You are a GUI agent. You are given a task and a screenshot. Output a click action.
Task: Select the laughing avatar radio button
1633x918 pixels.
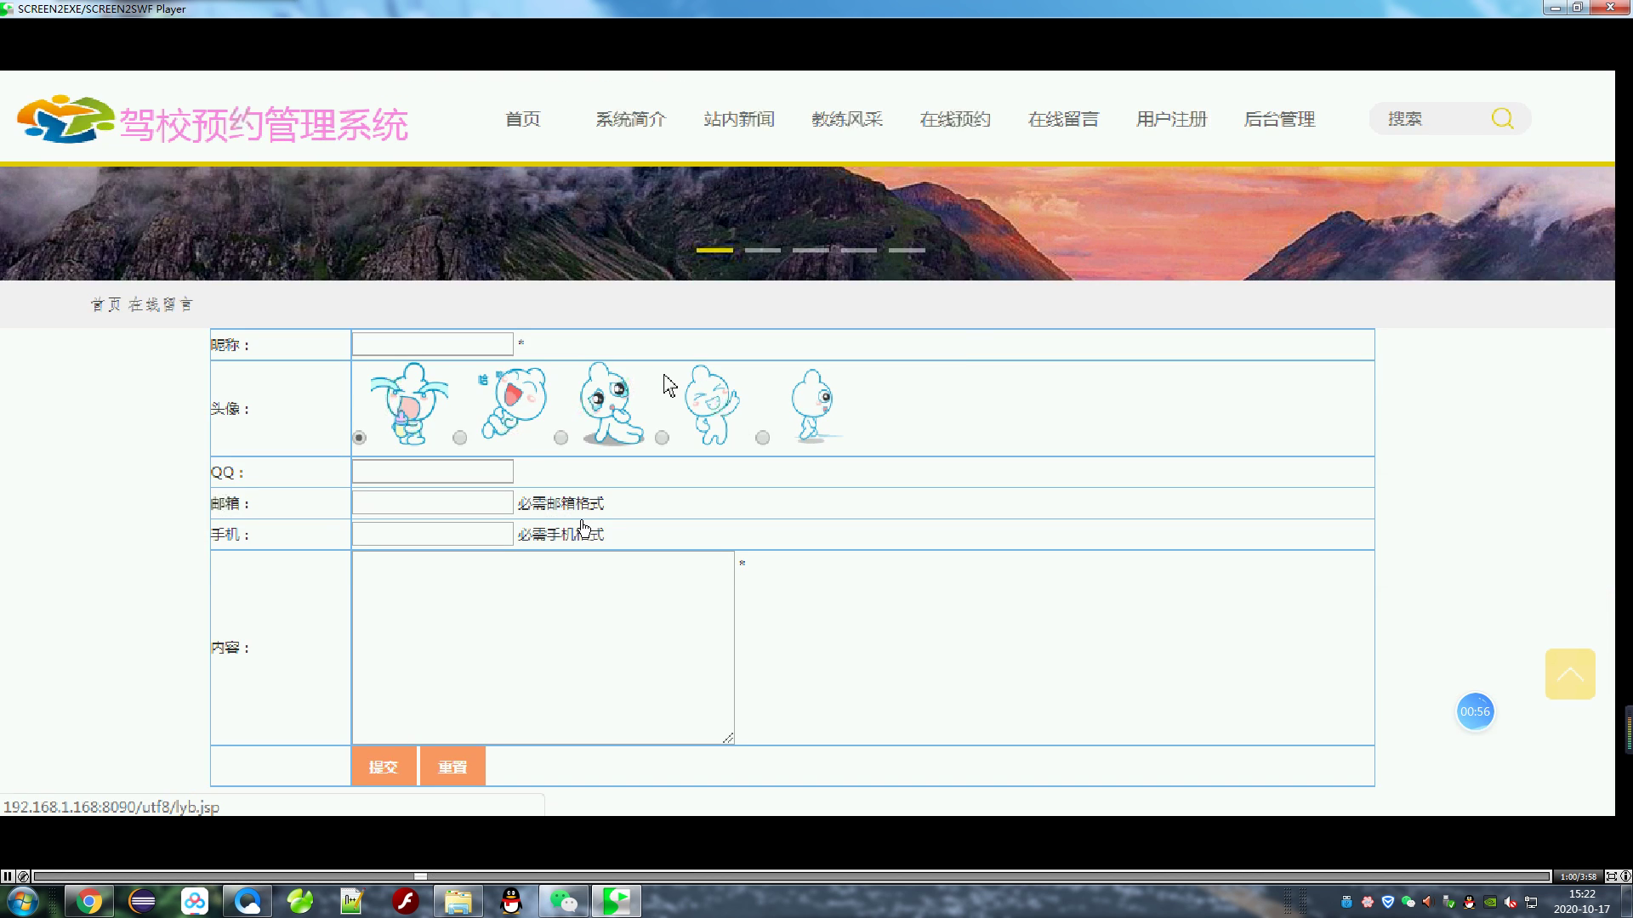click(460, 438)
